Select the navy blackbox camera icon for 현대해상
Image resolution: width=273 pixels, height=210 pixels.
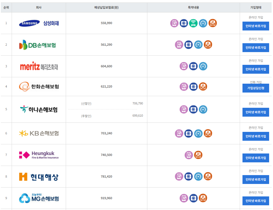[x=189, y=176]
